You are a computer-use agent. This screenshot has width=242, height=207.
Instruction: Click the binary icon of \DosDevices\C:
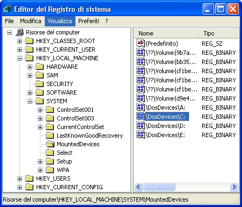141,117
